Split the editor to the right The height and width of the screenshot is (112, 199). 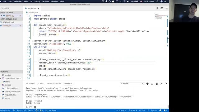(x=162, y=8)
